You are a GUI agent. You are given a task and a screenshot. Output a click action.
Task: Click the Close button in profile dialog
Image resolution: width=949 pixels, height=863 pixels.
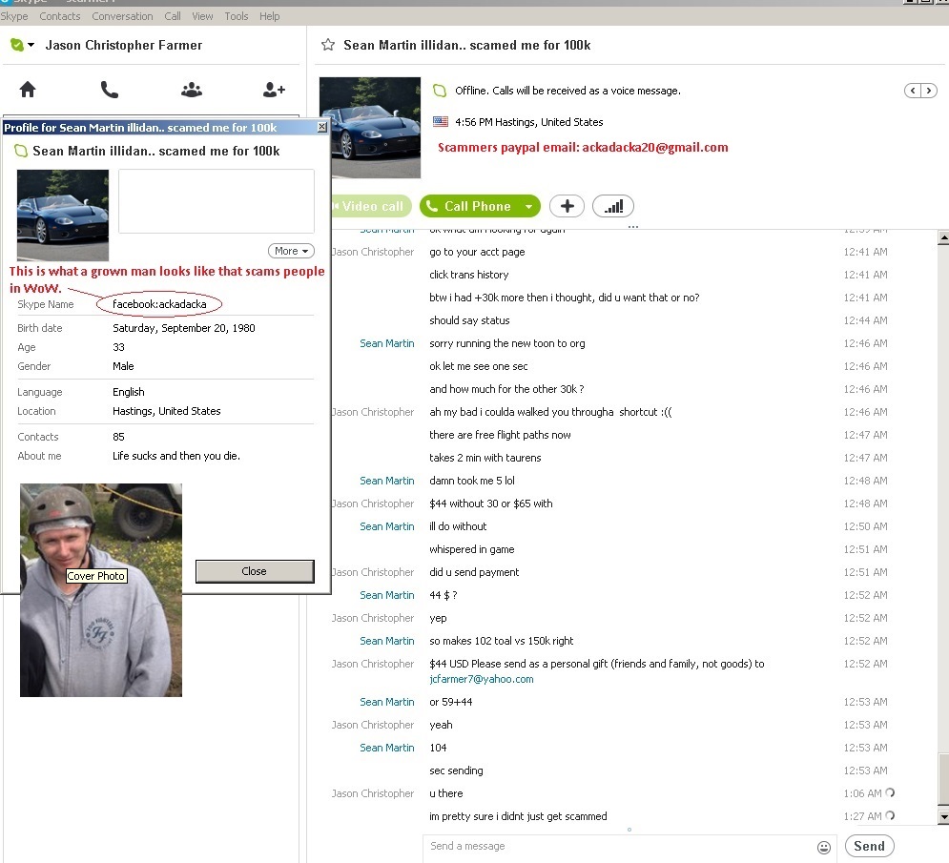255,571
